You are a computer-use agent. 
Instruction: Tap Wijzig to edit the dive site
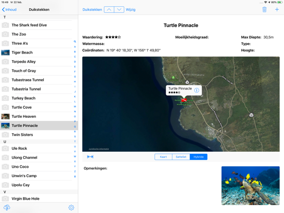(131, 10)
